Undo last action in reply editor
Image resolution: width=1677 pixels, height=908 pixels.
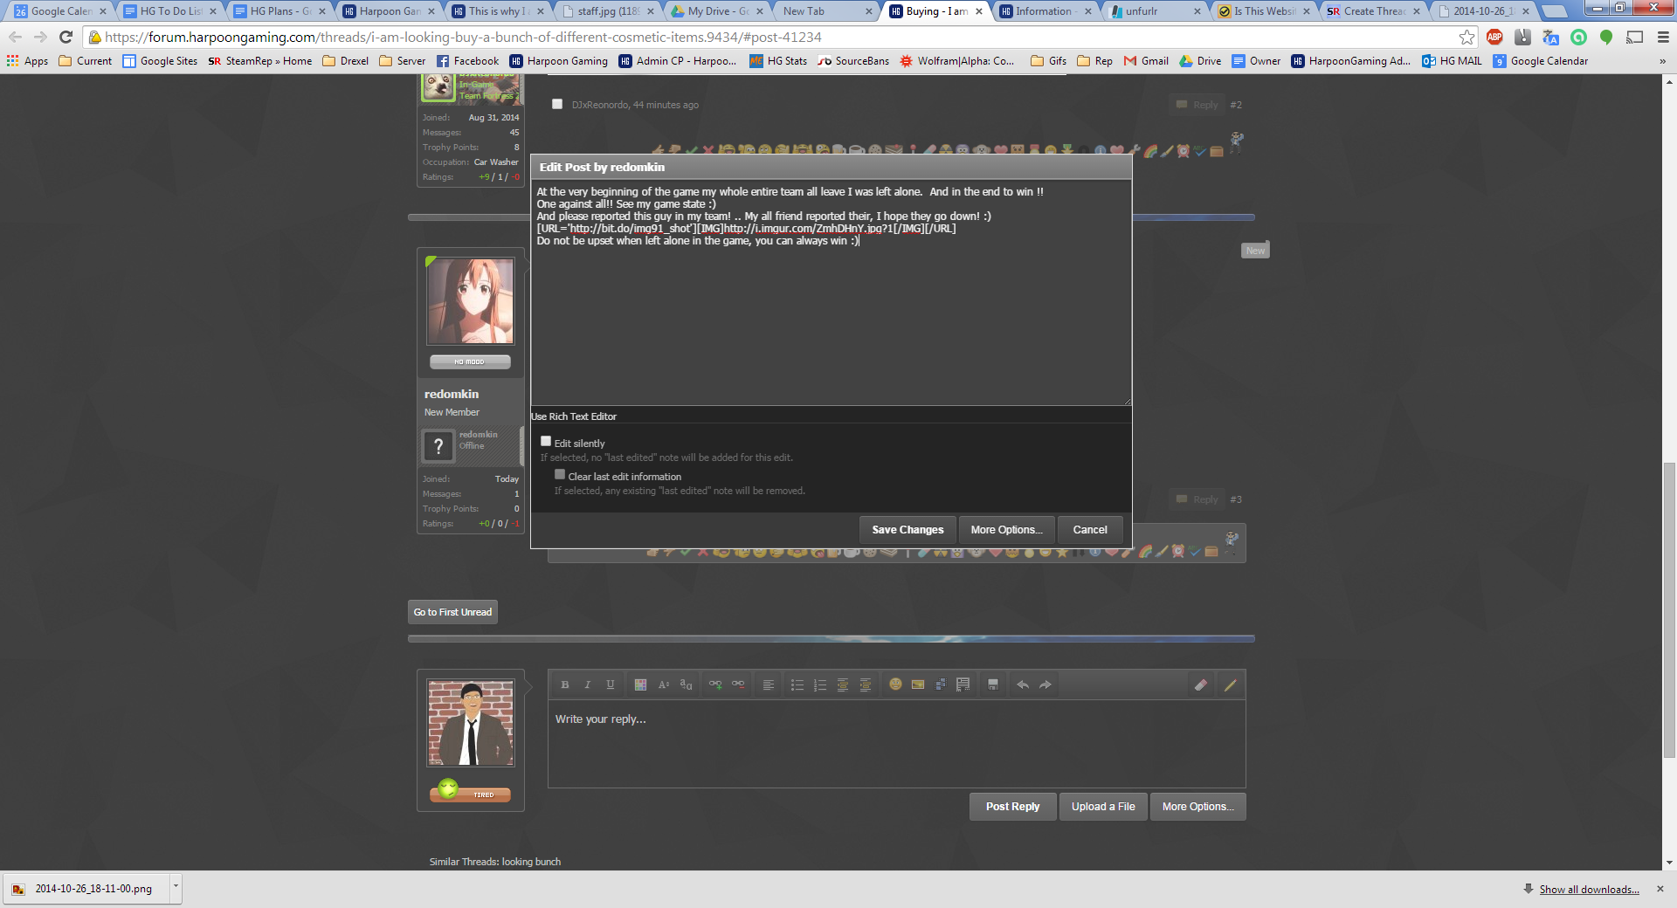pyautogui.click(x=1023, y=685)
